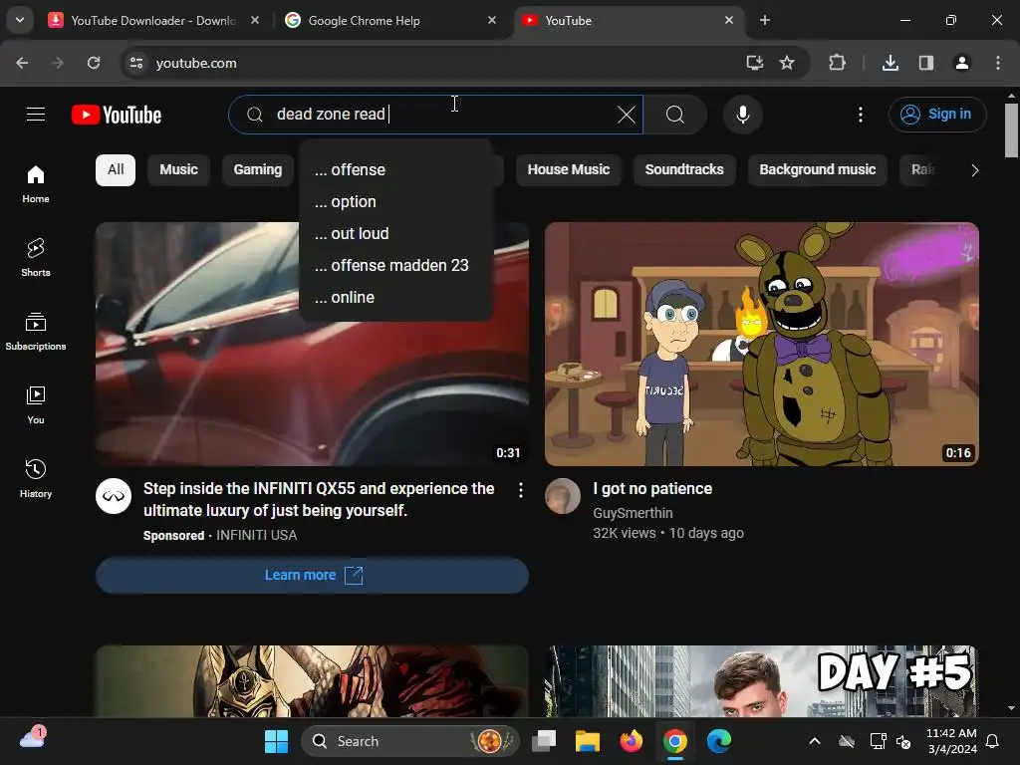Open the Chrome profile icon
1020x765 pixels.
[x=962, y=63]
